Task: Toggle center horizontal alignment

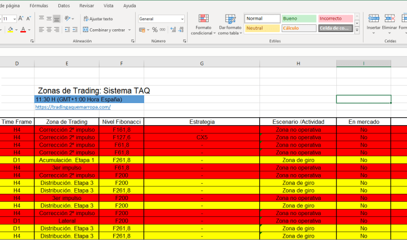Action: [x=48, y=30]
